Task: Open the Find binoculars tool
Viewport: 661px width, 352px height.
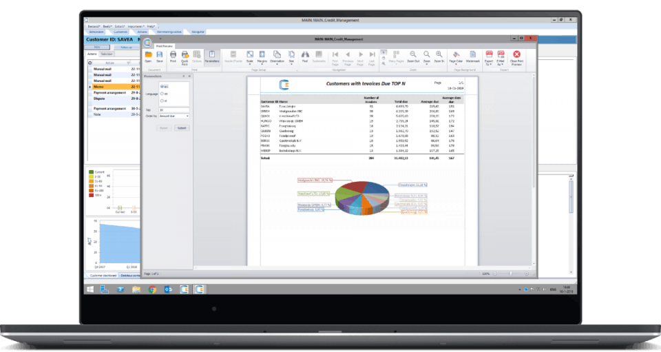Action: 305,57
